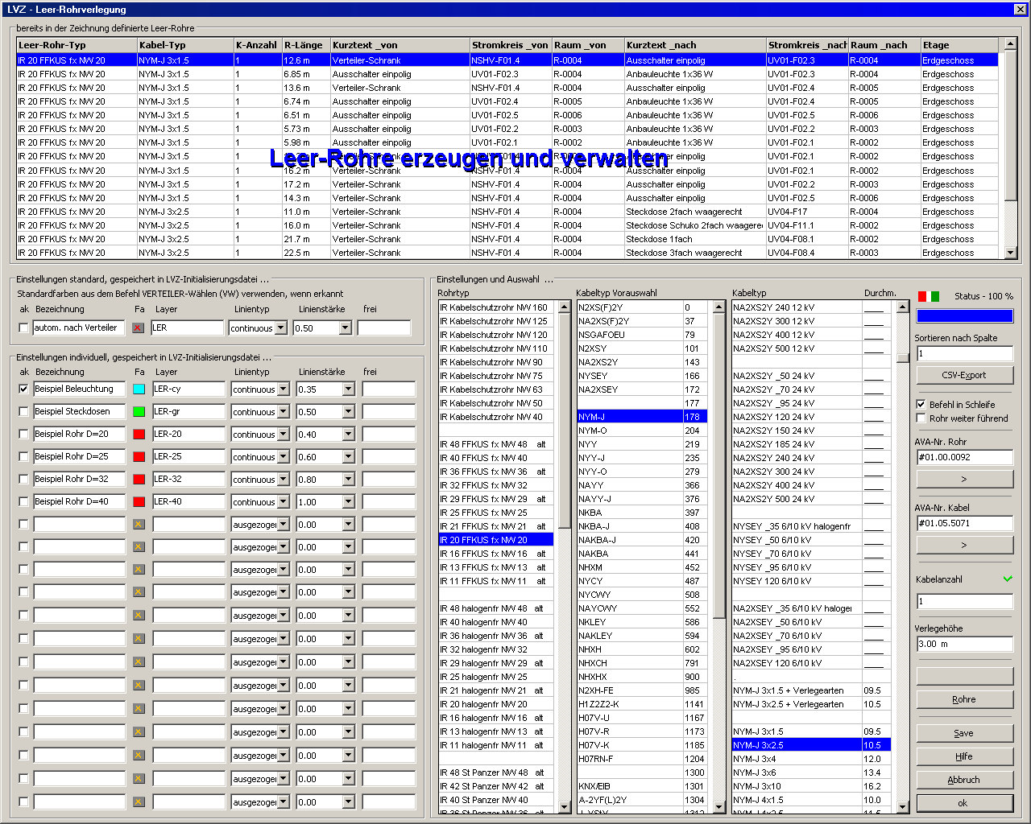1031x824 pixels.
Task: Select table row with R-Länge 6.85 m
Action: click(507, 74)
